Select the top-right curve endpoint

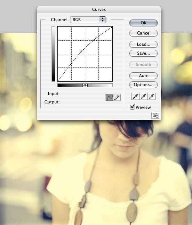(x=112, y=27)
